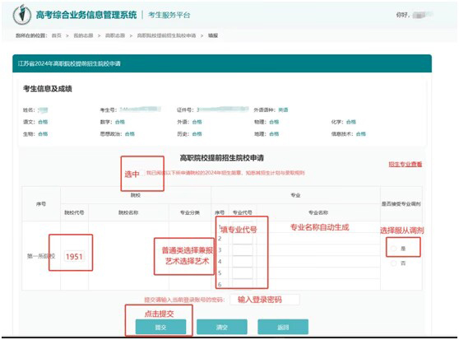Go to 首页 in the breadcrumb
459x340 pixels.
point(57,35)
